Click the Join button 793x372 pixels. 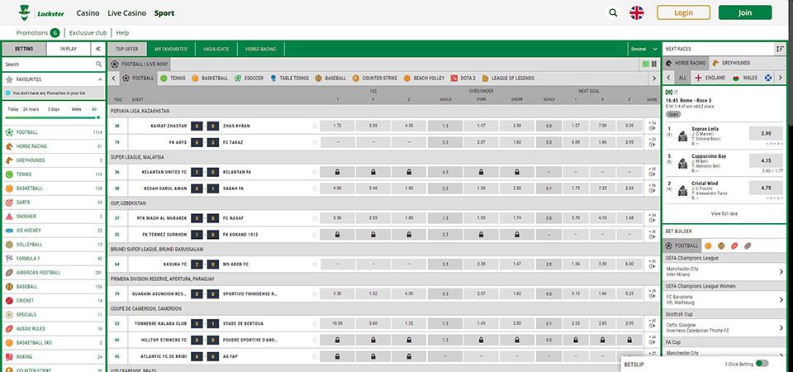coord(745,12)
